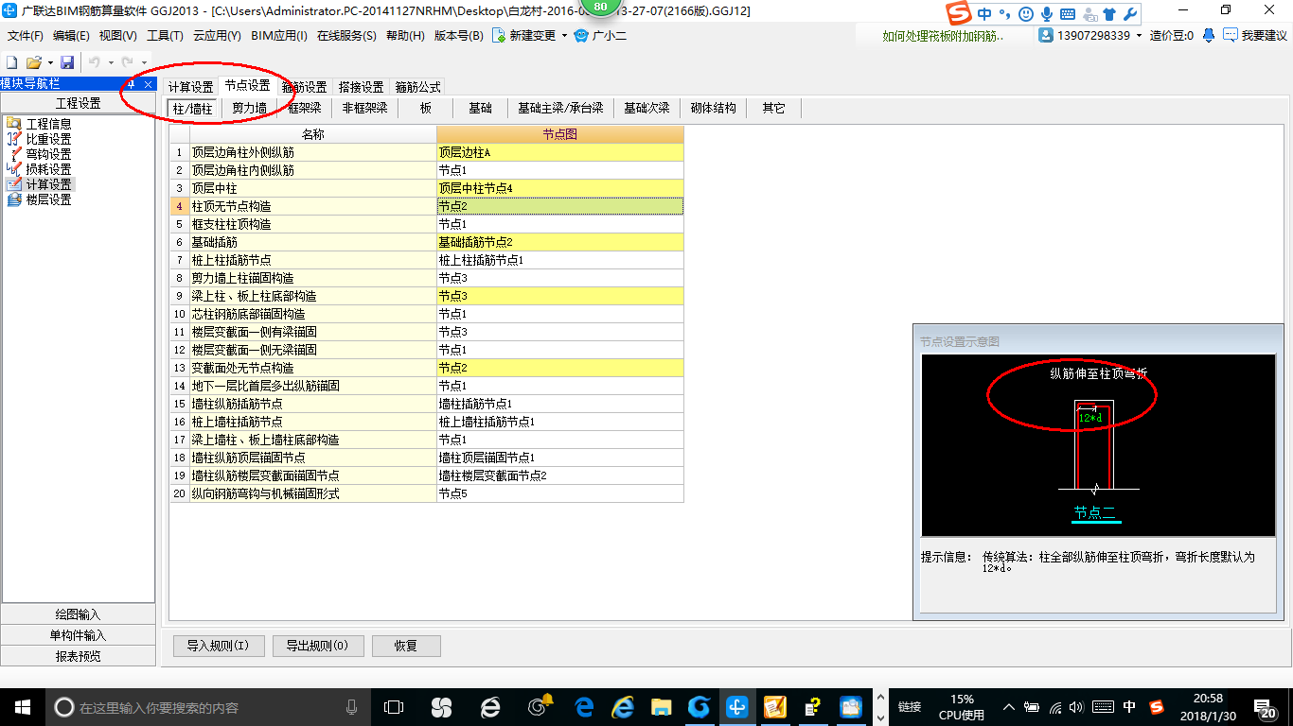Open the BIM应用(I) menu
Image resolution: width=1293 pixels, height=726 pixels.
pos(279,36)
